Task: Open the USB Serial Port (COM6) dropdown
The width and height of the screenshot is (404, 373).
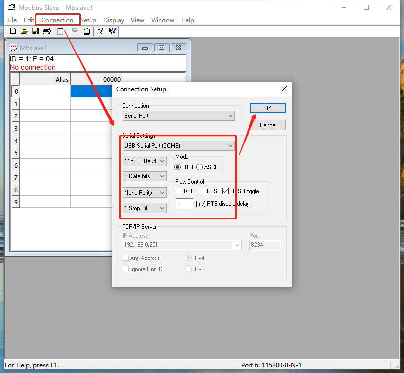Action: 179,146
